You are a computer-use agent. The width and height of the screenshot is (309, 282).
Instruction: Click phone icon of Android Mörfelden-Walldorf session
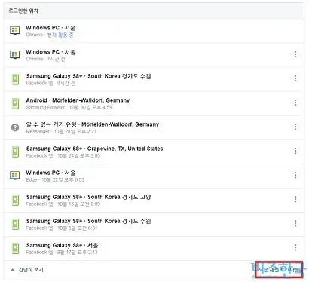(15, 103)
